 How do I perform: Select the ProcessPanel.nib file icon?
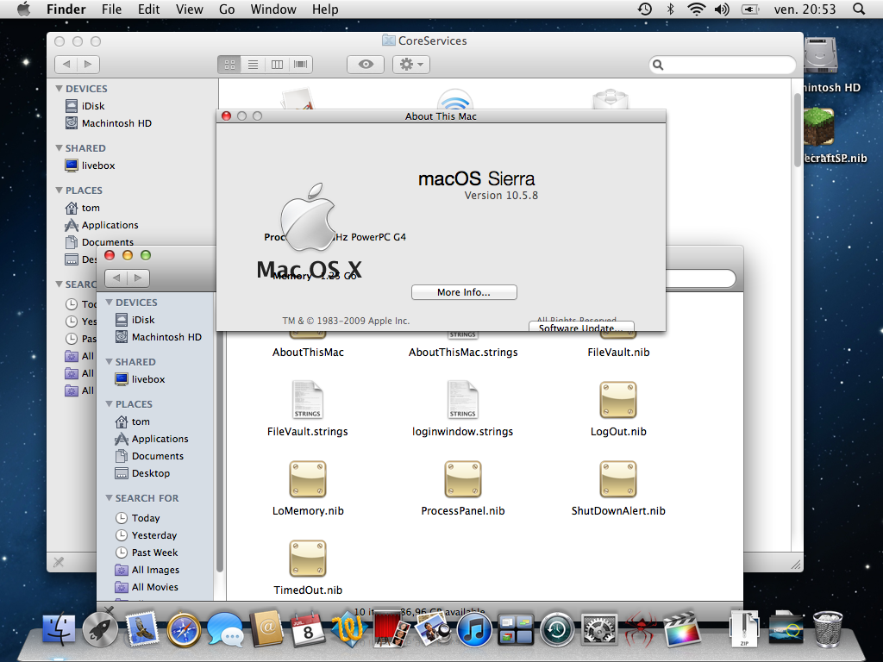point(462,479)
